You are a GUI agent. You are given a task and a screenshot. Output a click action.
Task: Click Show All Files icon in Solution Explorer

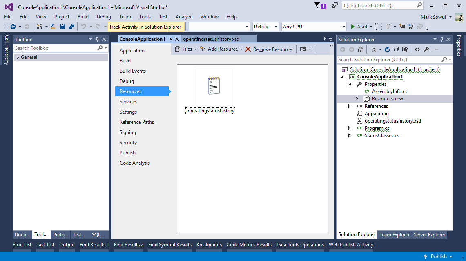405,50
